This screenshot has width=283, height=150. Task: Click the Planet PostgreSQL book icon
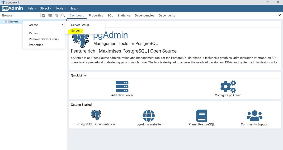coord(202,116)
